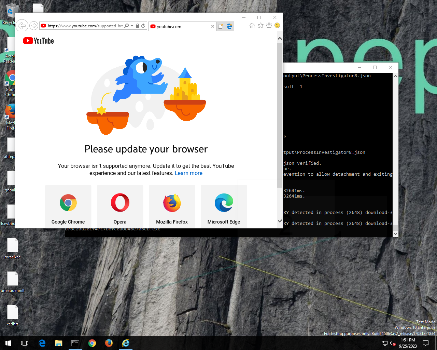
Task: Maximize the console window
Action: (375, 67)
